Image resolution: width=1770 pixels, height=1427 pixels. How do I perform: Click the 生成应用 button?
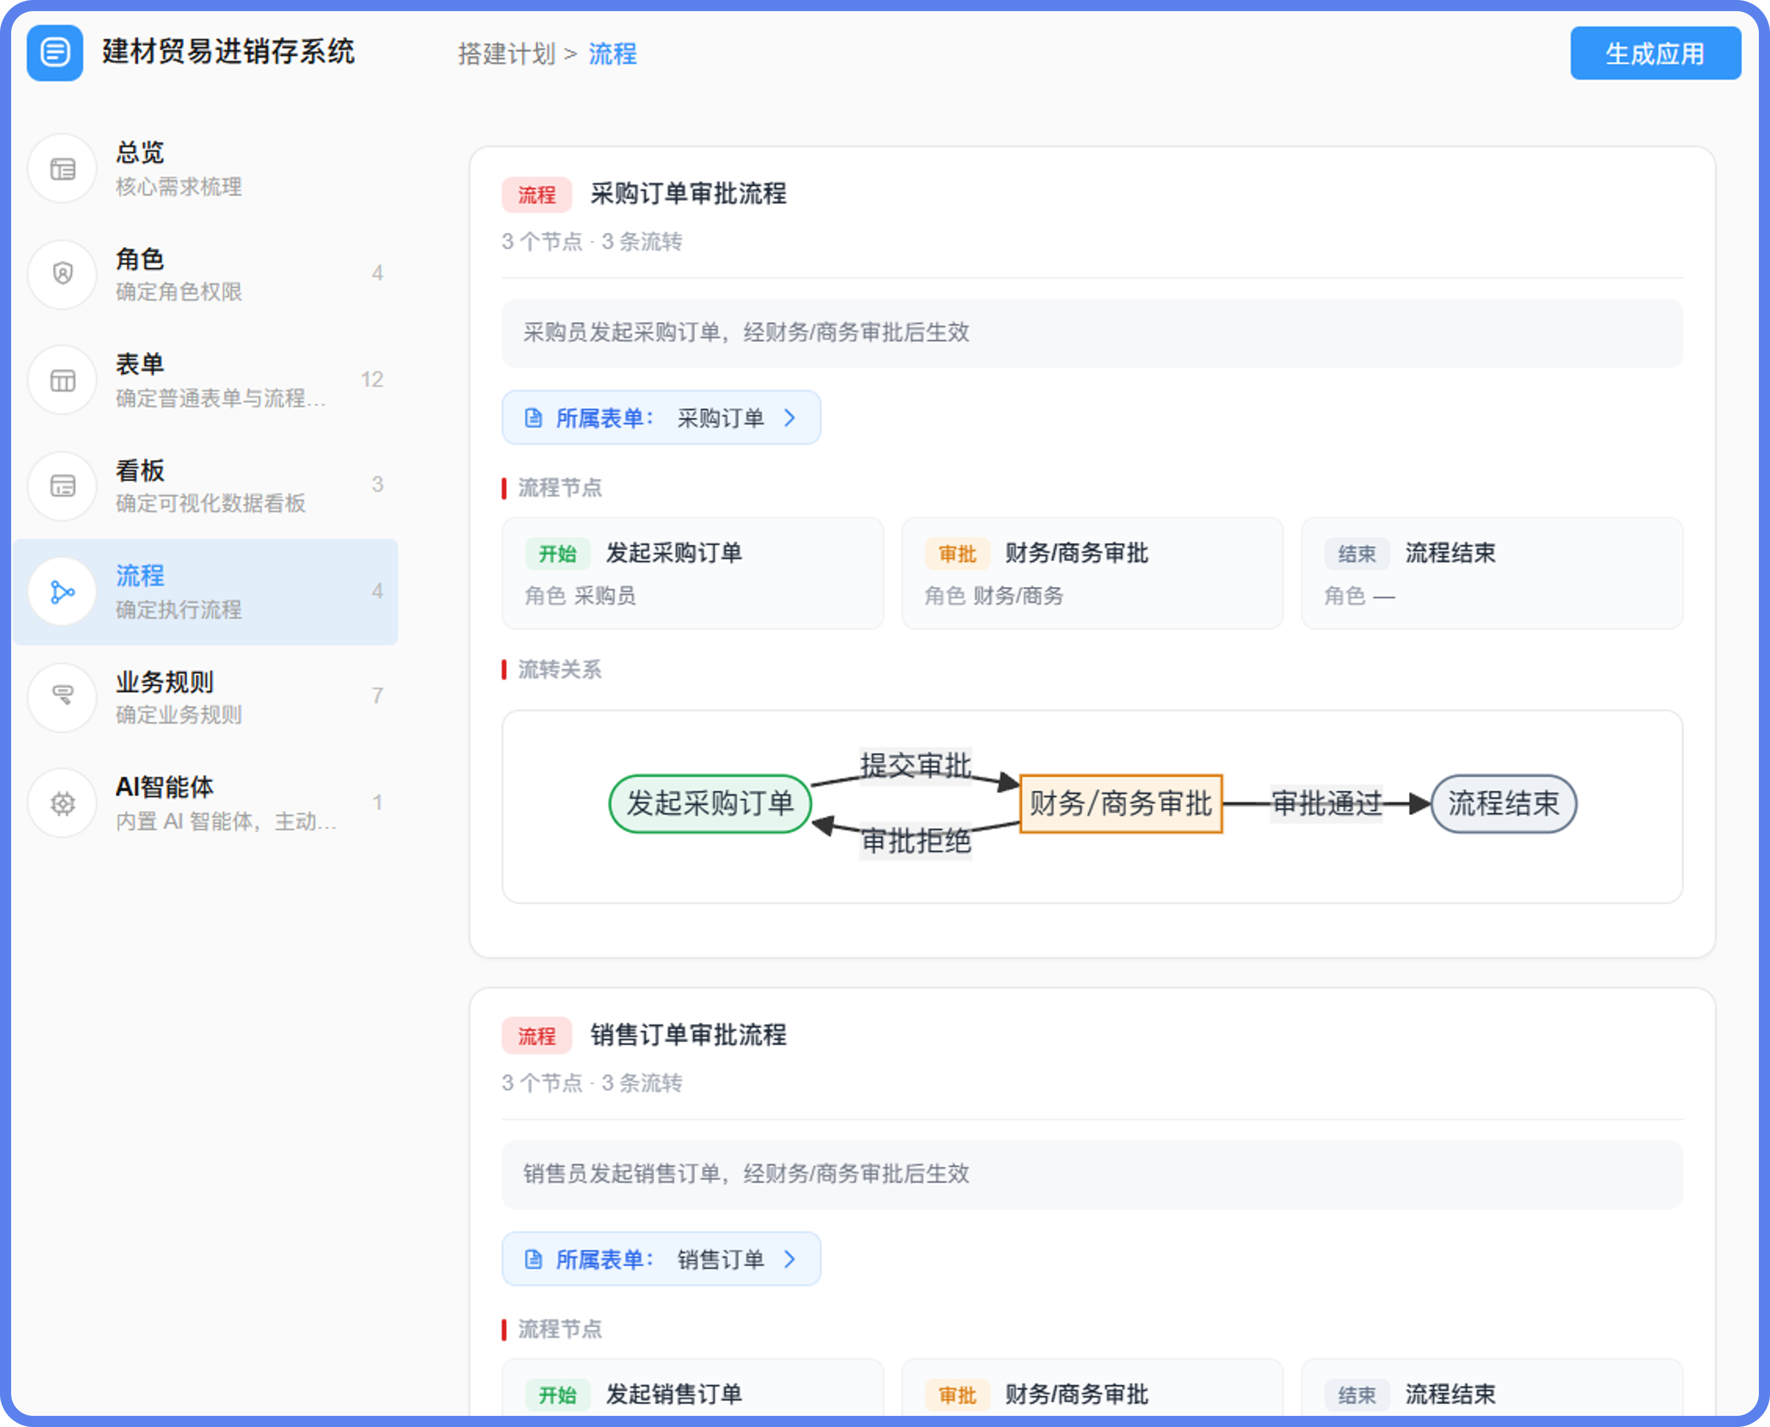(1655, 53)
